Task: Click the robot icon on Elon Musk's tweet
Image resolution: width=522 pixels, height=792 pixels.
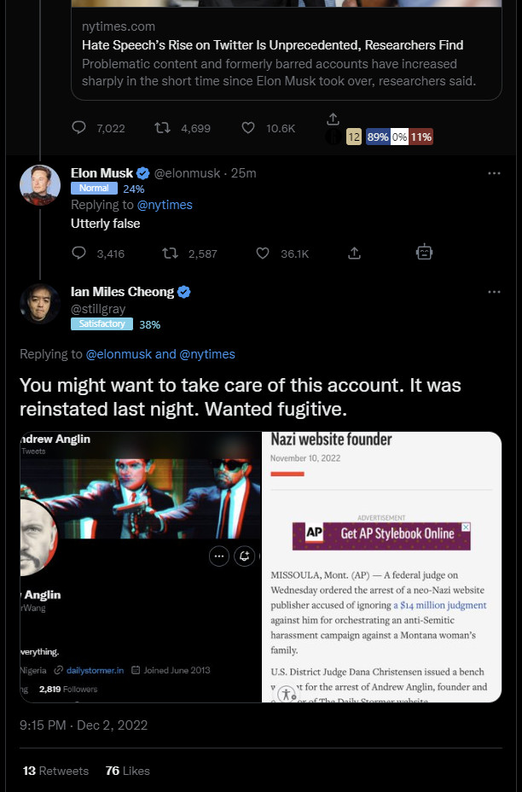Action: pos(425,252)
